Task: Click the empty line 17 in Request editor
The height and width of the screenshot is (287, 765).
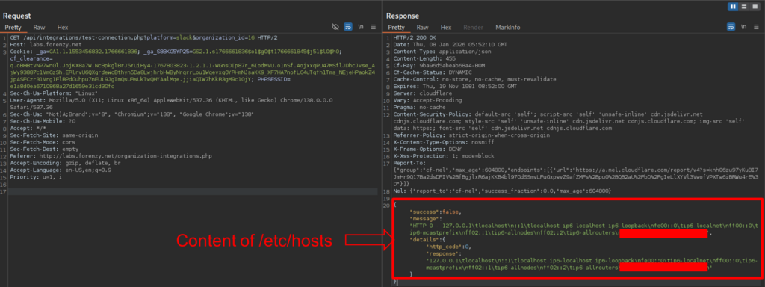Action: pyautogui.click(x=193, y=191)
